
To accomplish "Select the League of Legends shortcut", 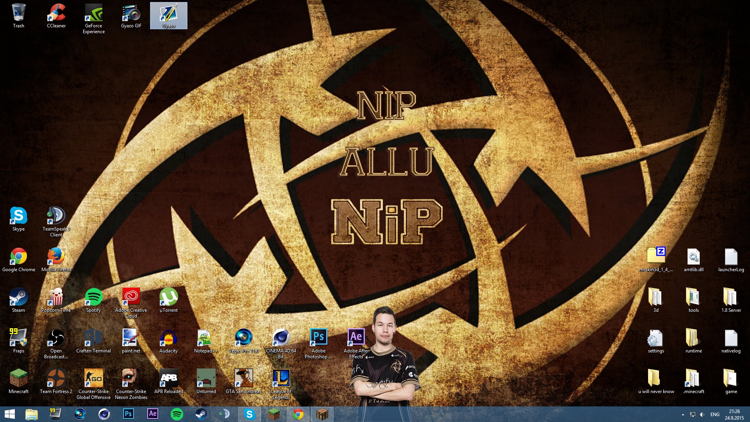I will pos(281,384).
